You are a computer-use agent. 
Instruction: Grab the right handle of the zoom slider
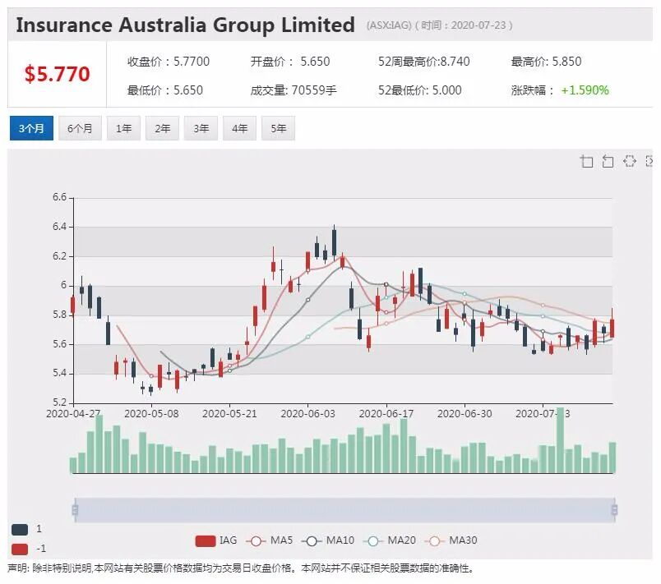615,510
